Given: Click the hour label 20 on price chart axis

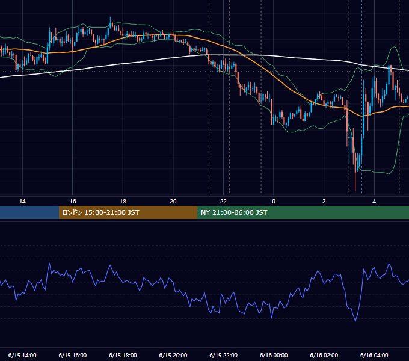Looking at the screenshot, I should 173,202.
